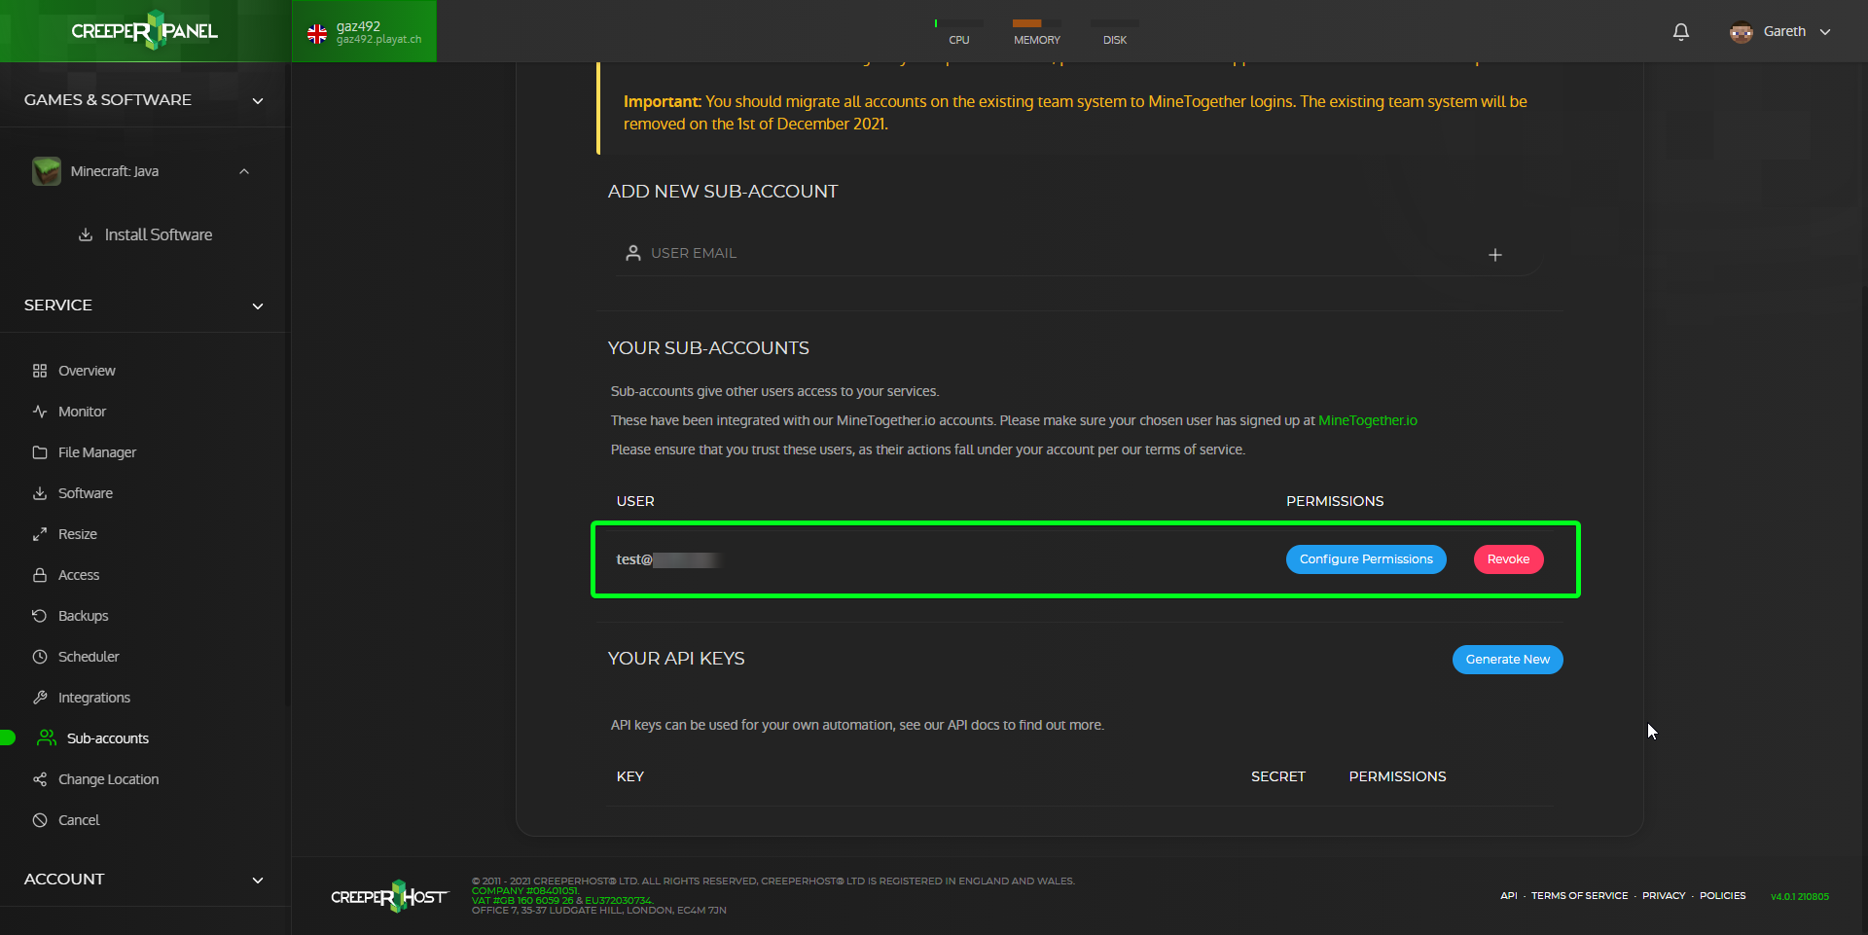
Task: Click the Integrations wrench icon
Action: click(x=40, y=698)
